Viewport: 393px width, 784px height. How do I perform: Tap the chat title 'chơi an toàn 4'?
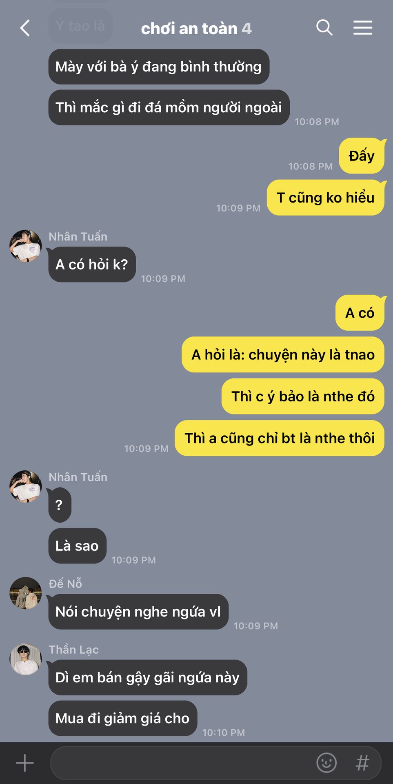coord(196,29)
